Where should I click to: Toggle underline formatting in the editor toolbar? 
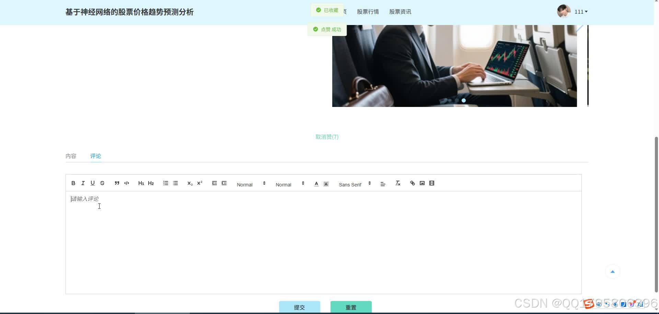click(92, 183)
